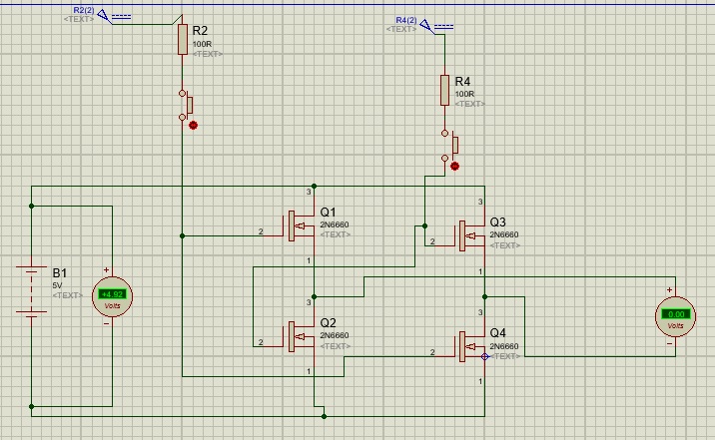The image size is (715, 440).
Task: Select voltmeter showing 0.00 volts
Action: (x=675, y=316)
